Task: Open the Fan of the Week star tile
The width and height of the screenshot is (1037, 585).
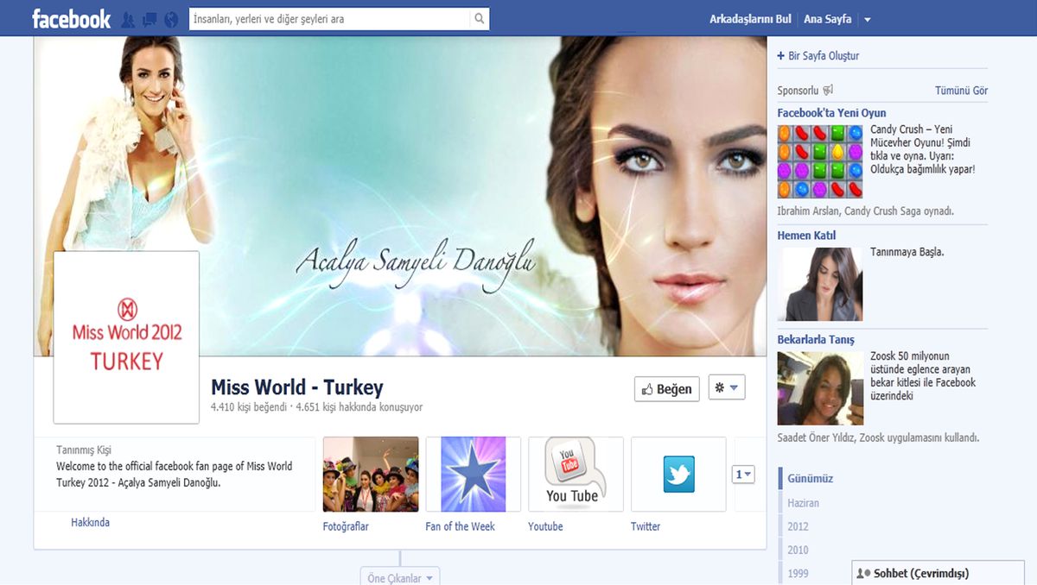Action: 473,475
